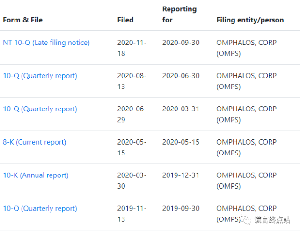
Task: Select the 2020-09-30 reporting date cell
Action: click(x=181, y=43)
